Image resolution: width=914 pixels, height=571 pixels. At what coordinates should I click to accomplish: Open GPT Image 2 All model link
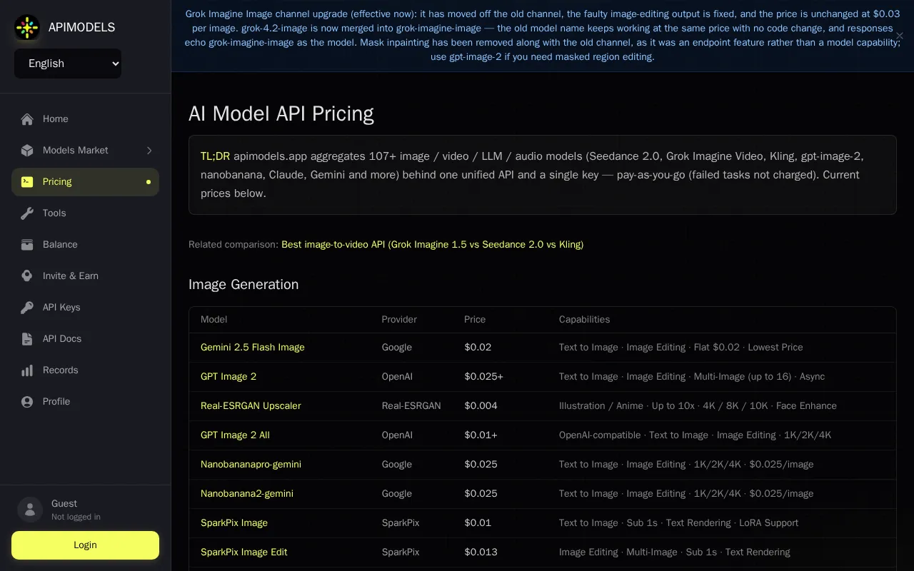[235, 435]
